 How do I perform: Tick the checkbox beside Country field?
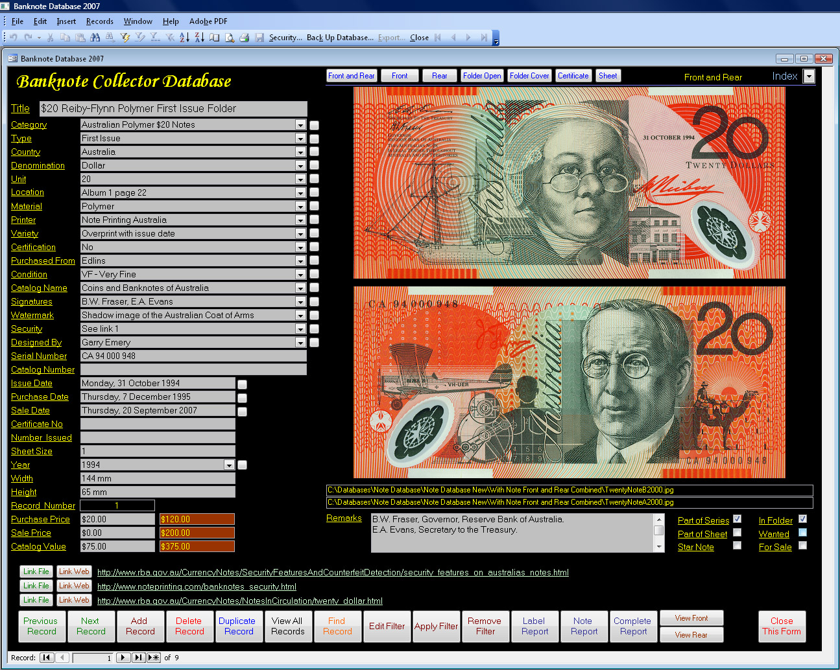(x=314, y=152)
